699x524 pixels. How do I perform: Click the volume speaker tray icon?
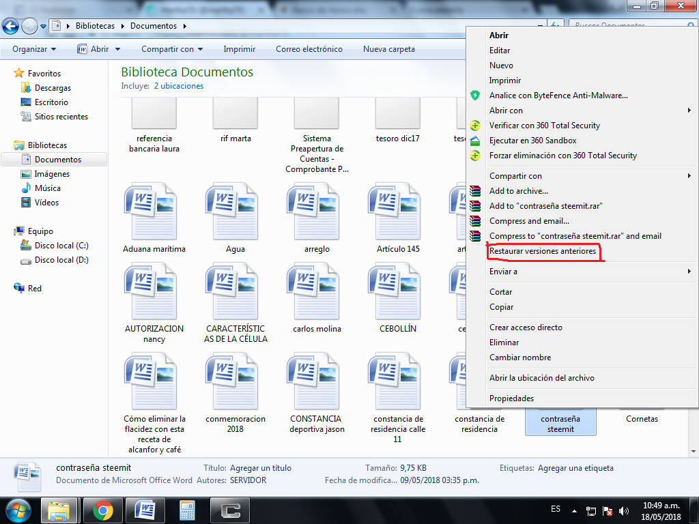coord(624,511)
